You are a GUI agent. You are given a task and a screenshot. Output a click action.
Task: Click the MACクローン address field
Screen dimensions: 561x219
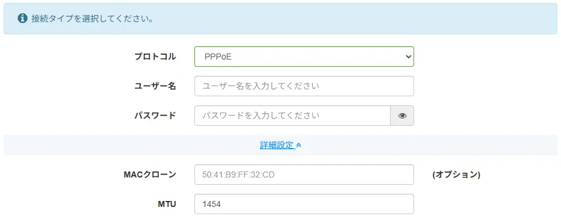pyautogui.click(x=304, y=174)
